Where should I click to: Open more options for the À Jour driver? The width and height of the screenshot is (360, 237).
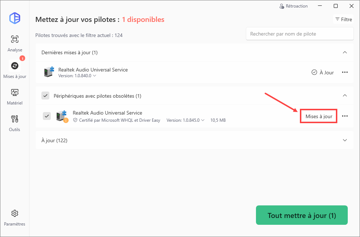pyautogui.click(x=345, y=73)
